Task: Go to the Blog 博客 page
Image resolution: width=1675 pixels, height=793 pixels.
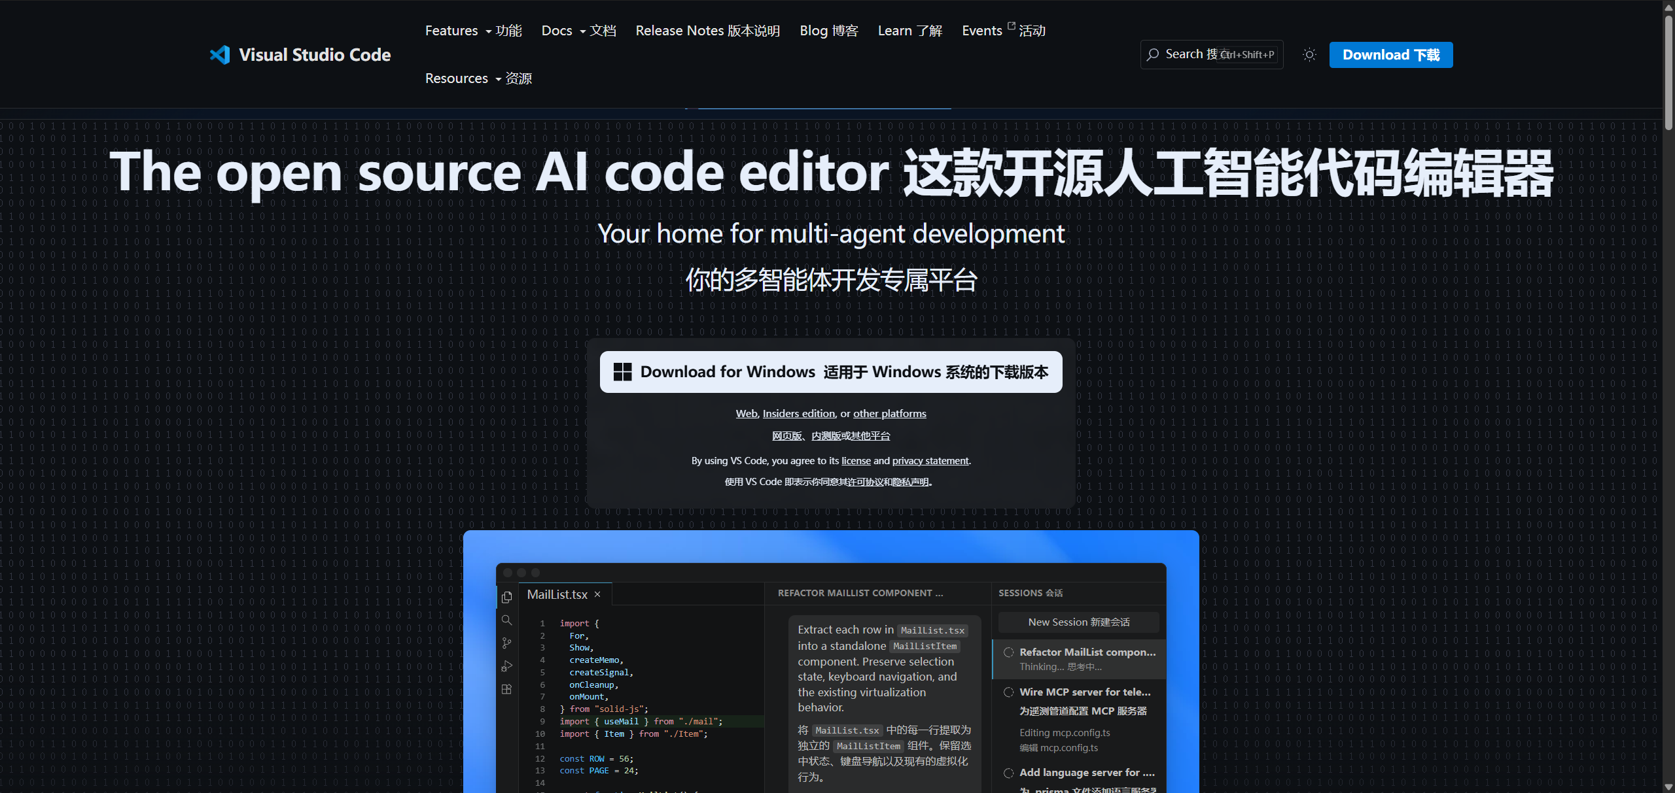Action: (829, 31)
